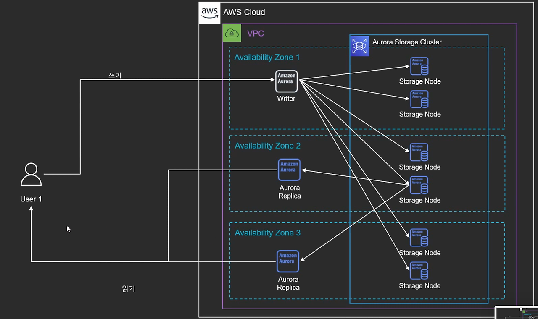538x319 pixels.
Task: Click "Aurora Replica" caption in Availability Zone 2
Action: (x=290, y=192)
